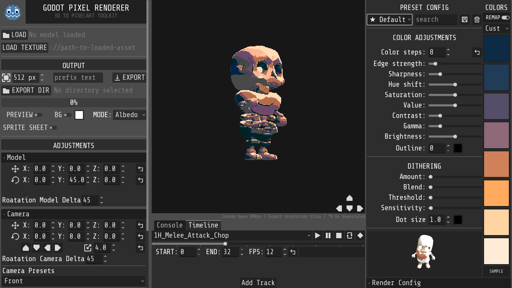The width and height of the screenshot is (512, 288).
Task: Click the timeline scrubber handle
Action: [225, 244]
